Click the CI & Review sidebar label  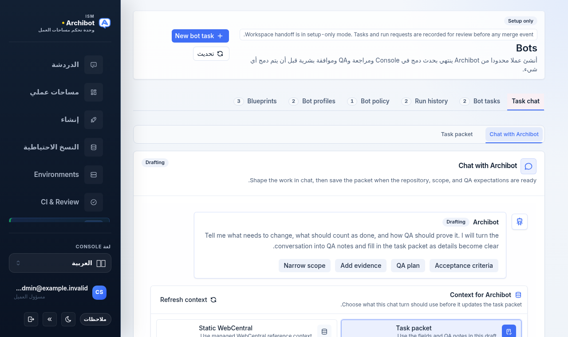(x=60, y=202)
